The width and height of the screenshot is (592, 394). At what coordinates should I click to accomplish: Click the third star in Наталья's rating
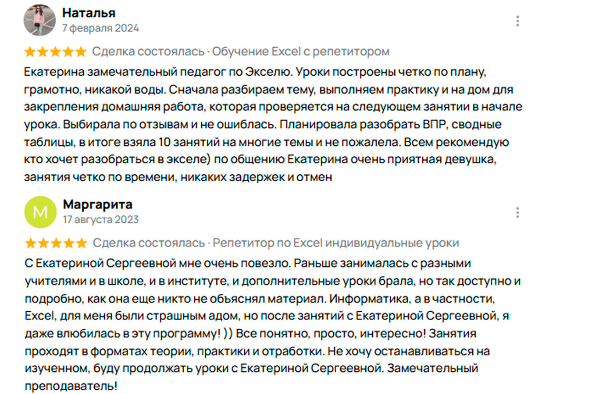[x=56, y=52]
